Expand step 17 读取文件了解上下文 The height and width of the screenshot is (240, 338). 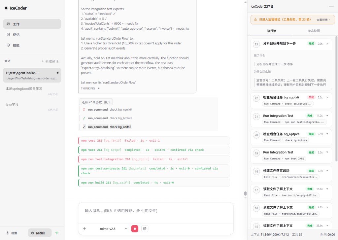(327, 189)
